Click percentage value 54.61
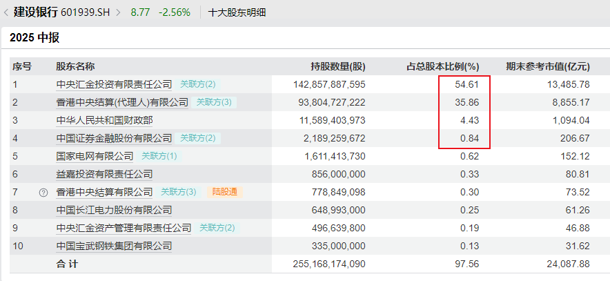610x281 pixels. pos(467,84)
